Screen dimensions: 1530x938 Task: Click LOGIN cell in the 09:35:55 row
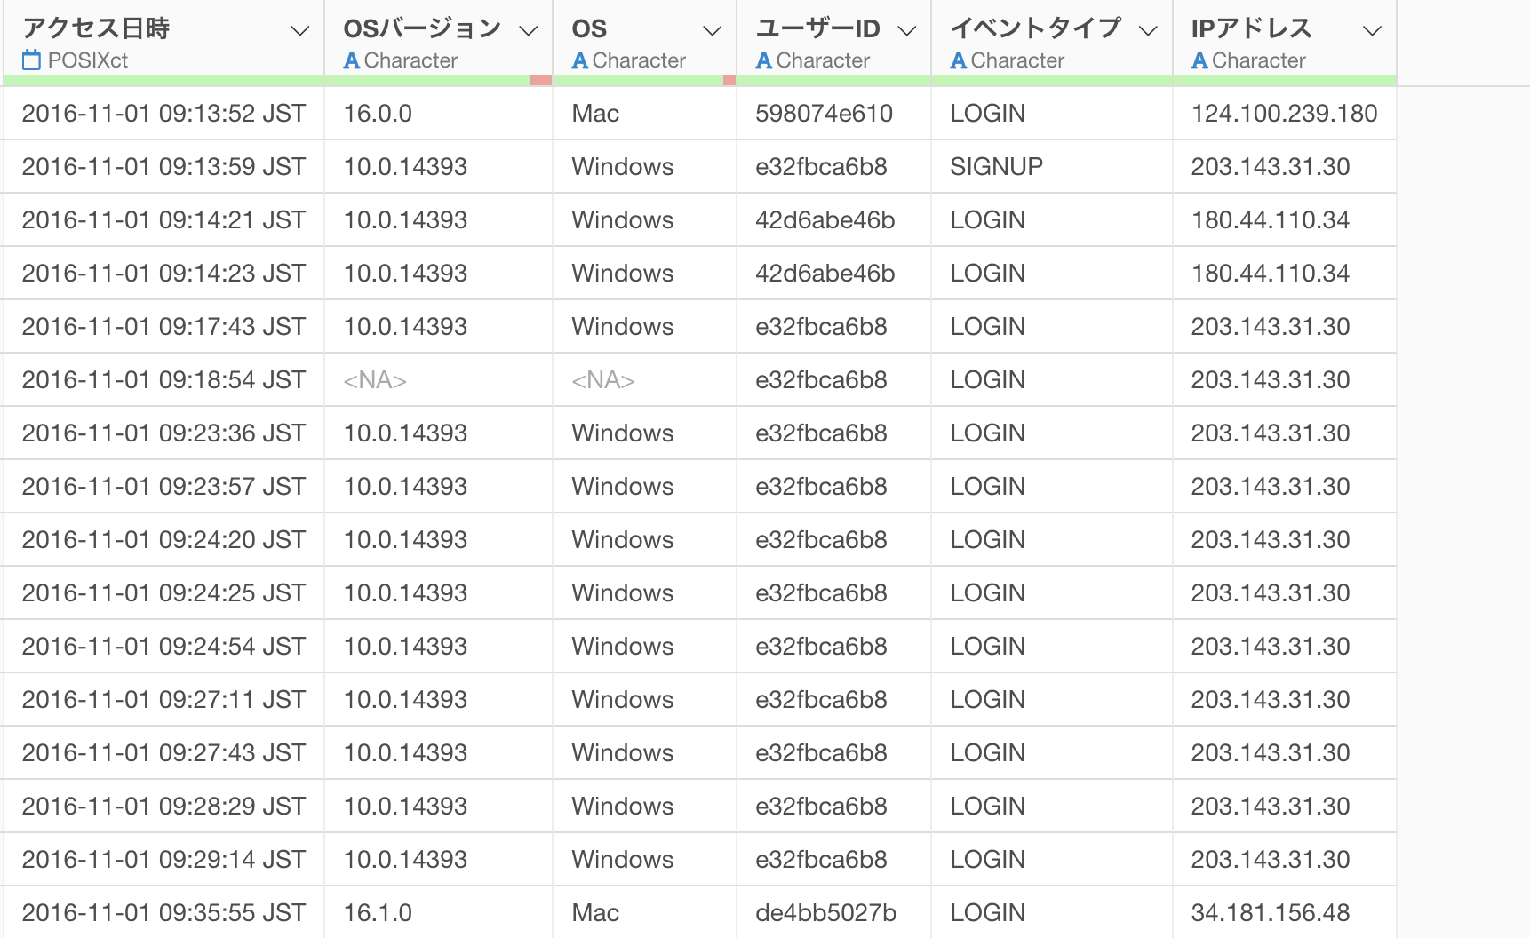1052,912
